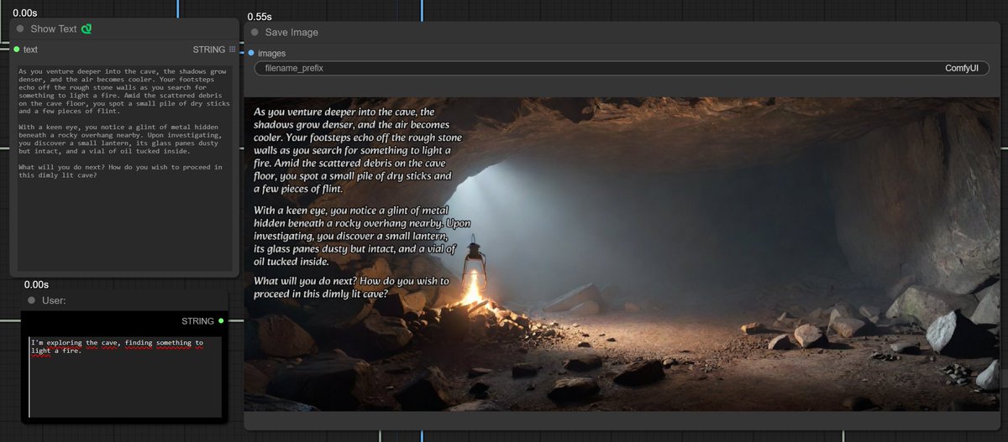This screenshot has height=442, width=1008.
Task: Click the blue images input port dot
Action: 251,53
